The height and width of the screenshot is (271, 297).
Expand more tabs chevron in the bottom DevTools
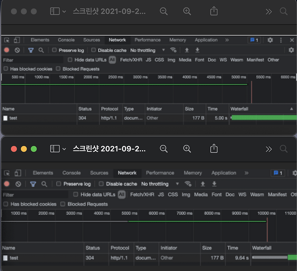coord(247,173)
